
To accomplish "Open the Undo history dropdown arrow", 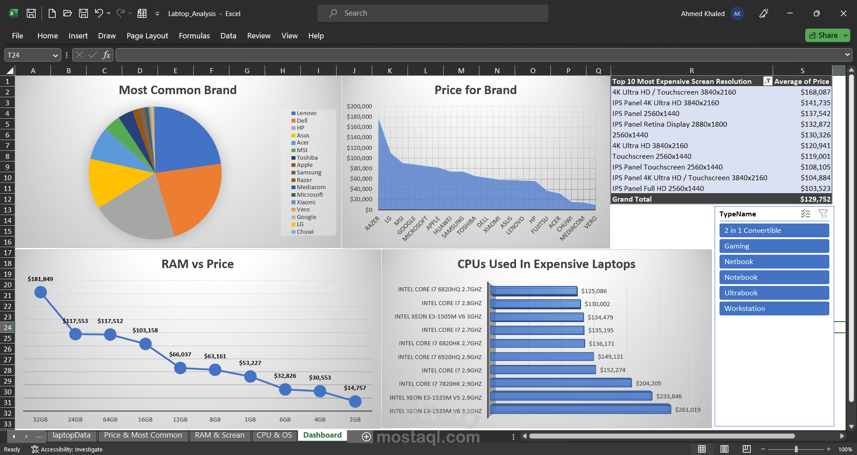I will pyautogui.click(x=108, y=13).
